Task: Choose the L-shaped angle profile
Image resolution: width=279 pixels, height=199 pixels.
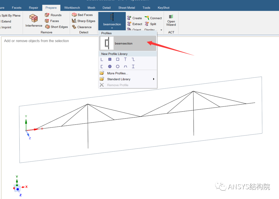Action: 102,59
